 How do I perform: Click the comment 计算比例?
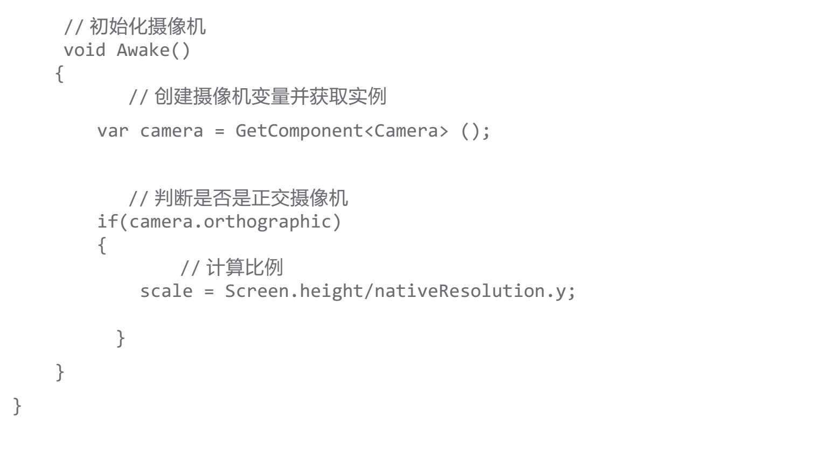(x=232, y=267)
